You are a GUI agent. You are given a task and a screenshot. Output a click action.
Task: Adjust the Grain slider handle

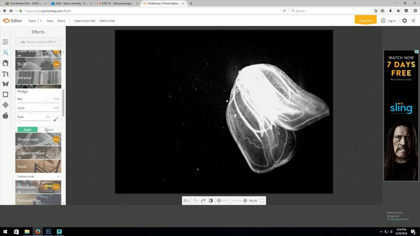pos(31,112)
